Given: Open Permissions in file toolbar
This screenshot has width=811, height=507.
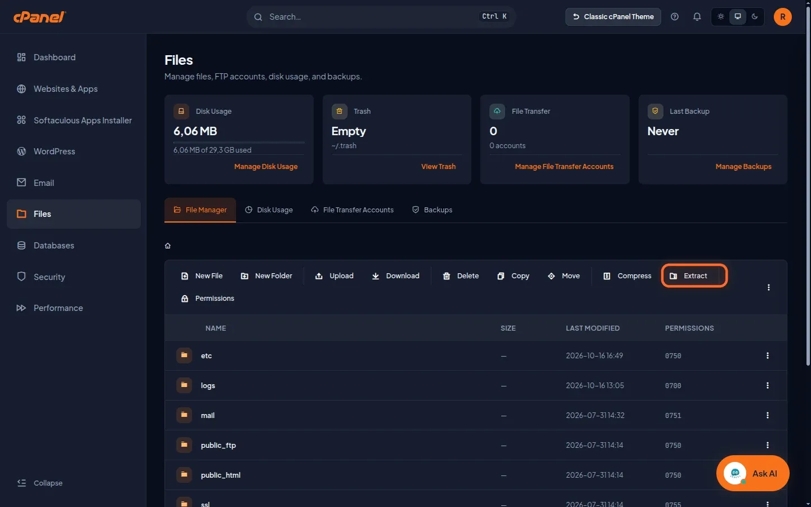Looking at the screenshot, I should 207,299.
